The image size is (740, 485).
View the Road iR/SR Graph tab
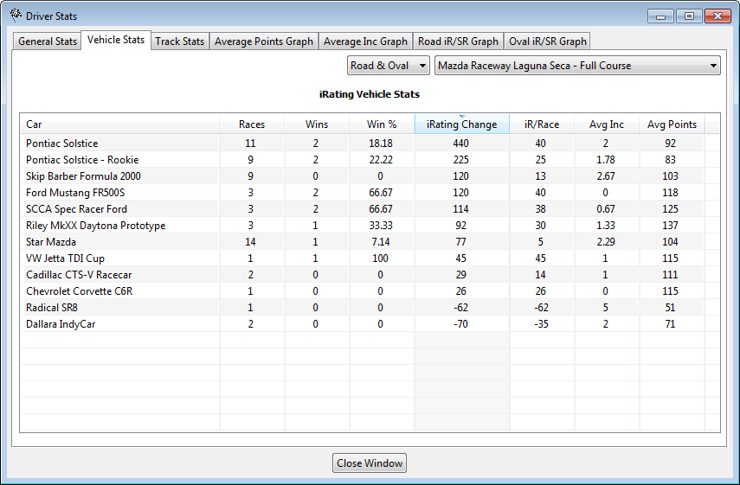coord(458,41)
